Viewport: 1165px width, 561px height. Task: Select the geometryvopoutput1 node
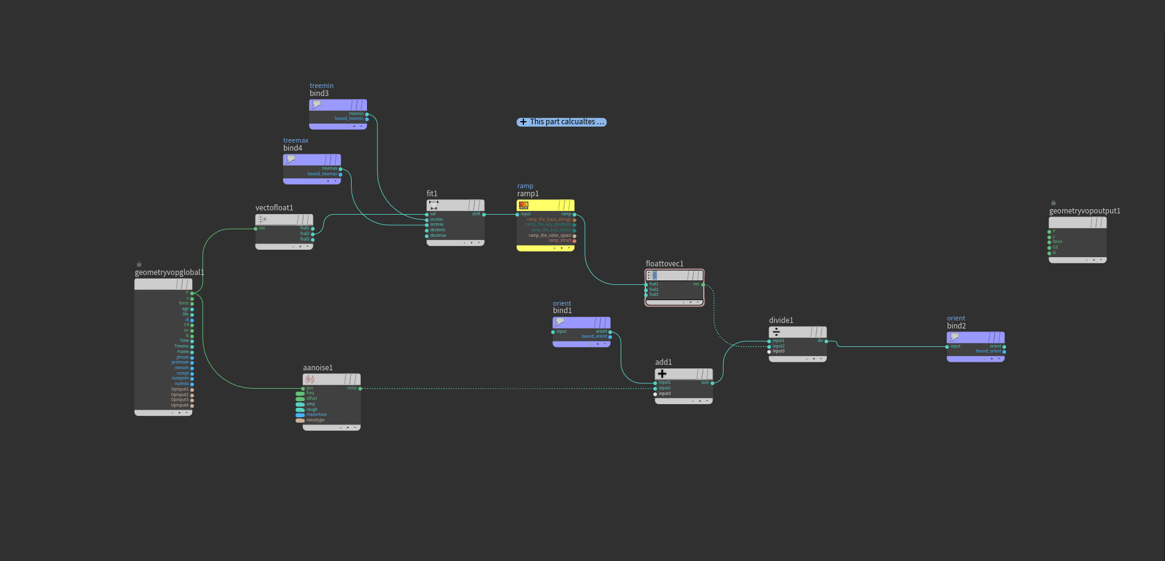click(1078, 222)
